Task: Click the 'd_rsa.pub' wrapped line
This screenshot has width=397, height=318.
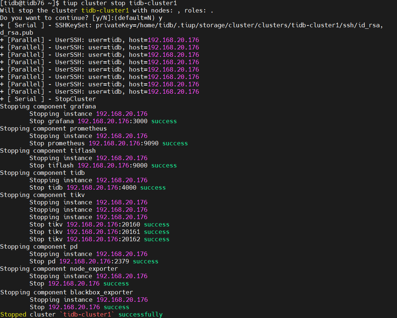Action: [17, 33]
